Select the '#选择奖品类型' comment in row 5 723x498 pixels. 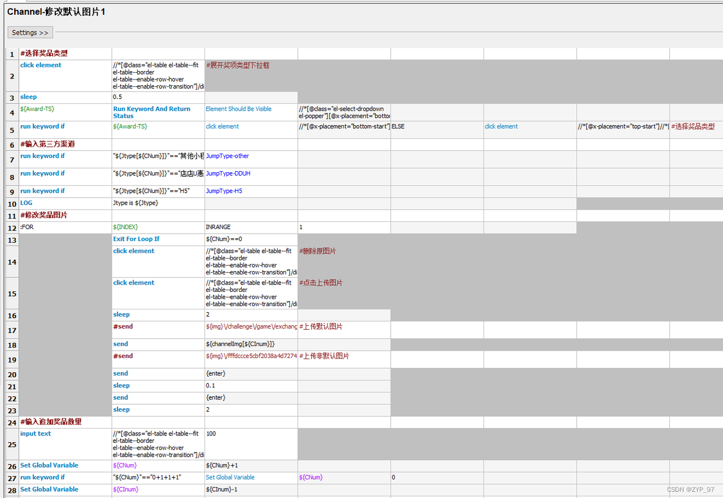(696, 130)
